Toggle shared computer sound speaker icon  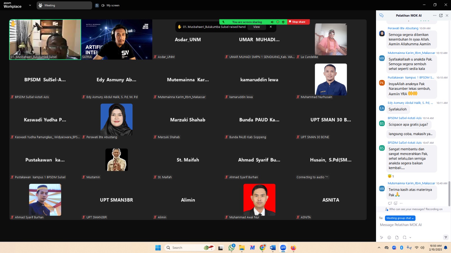click(x=272, y=22)
